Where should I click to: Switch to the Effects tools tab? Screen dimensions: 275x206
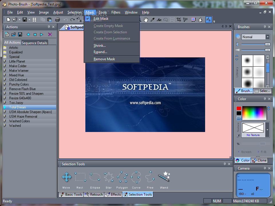click(113, 195)
